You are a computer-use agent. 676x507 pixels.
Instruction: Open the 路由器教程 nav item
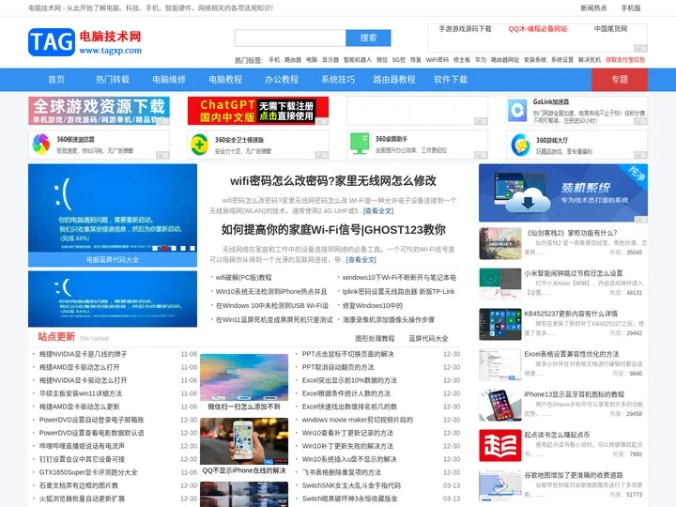[394, 79]
